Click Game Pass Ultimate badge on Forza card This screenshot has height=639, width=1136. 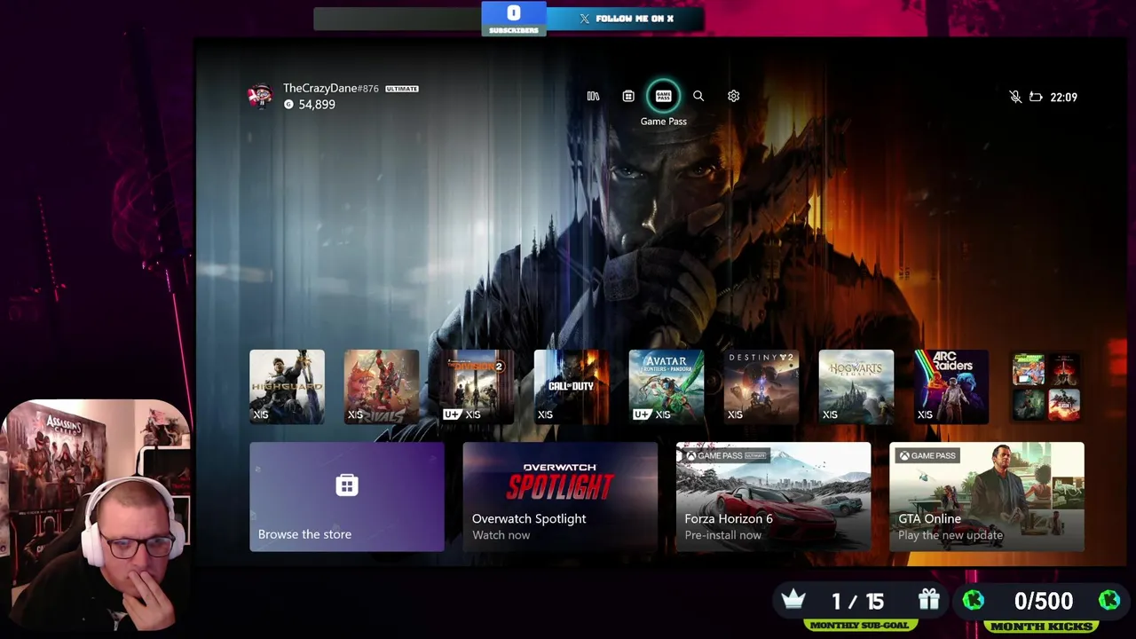pos(725,456)
